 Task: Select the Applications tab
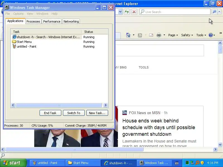(x=15, y=21)
